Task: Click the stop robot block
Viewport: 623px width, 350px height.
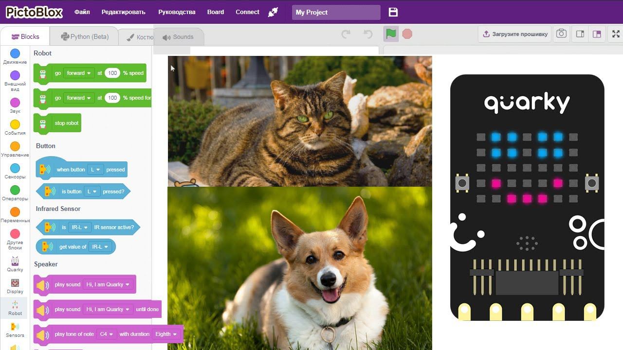Action: 57,123
